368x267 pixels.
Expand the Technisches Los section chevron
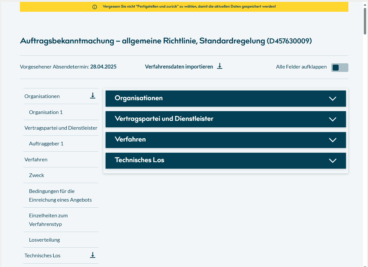click(333, 161)
